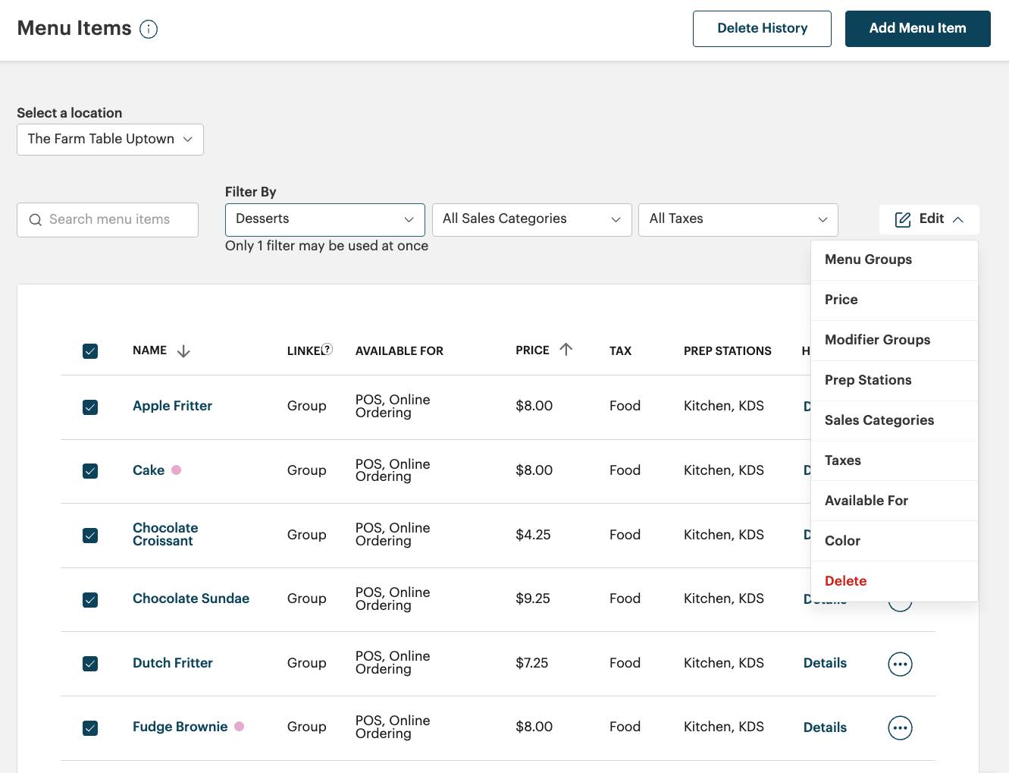Select Menu Groups from the Edit menu
1009x773 pixels.
point(868,259)
